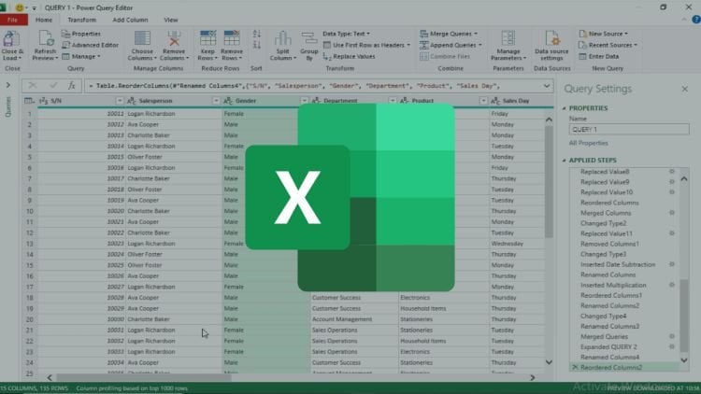701x394 pixels.
Task: Click the Group By icon
Action: 308,40
